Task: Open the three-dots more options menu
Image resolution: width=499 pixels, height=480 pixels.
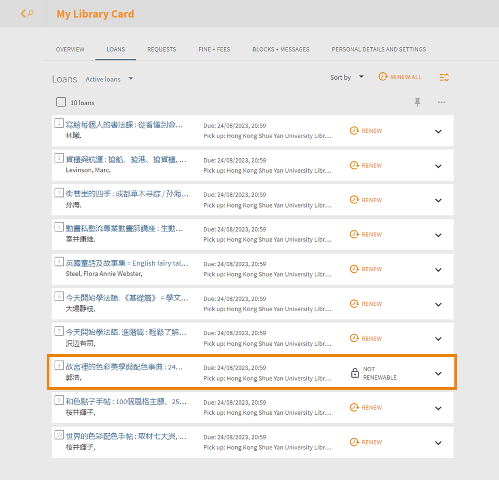Action: pyautogui.click(x=441, y=102)
